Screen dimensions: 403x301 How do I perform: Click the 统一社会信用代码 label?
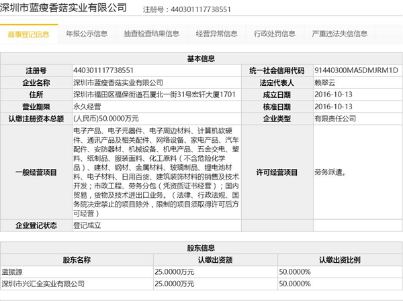point(277,71)
